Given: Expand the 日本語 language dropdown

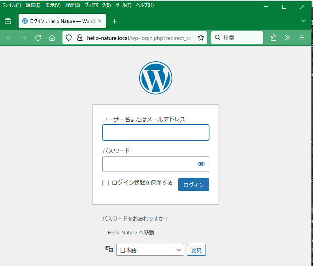Looking at the screenshot, I should 150,250.
